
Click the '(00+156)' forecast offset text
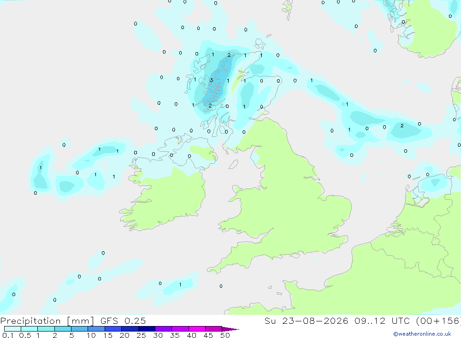[x=439, y=320]
